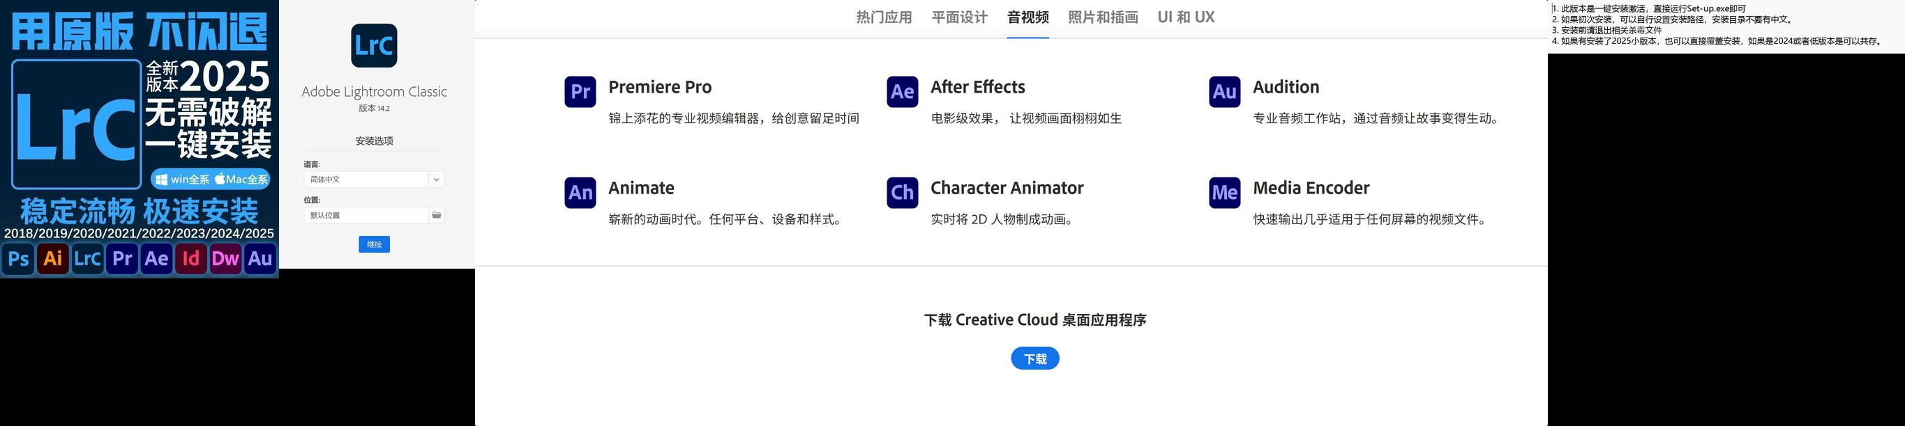The image size is (1905, 426).
Task: Click the Animate An icon
Action: point(580,193)
